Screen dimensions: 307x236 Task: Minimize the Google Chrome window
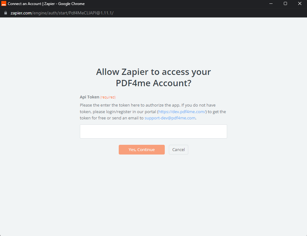(271, 3)
